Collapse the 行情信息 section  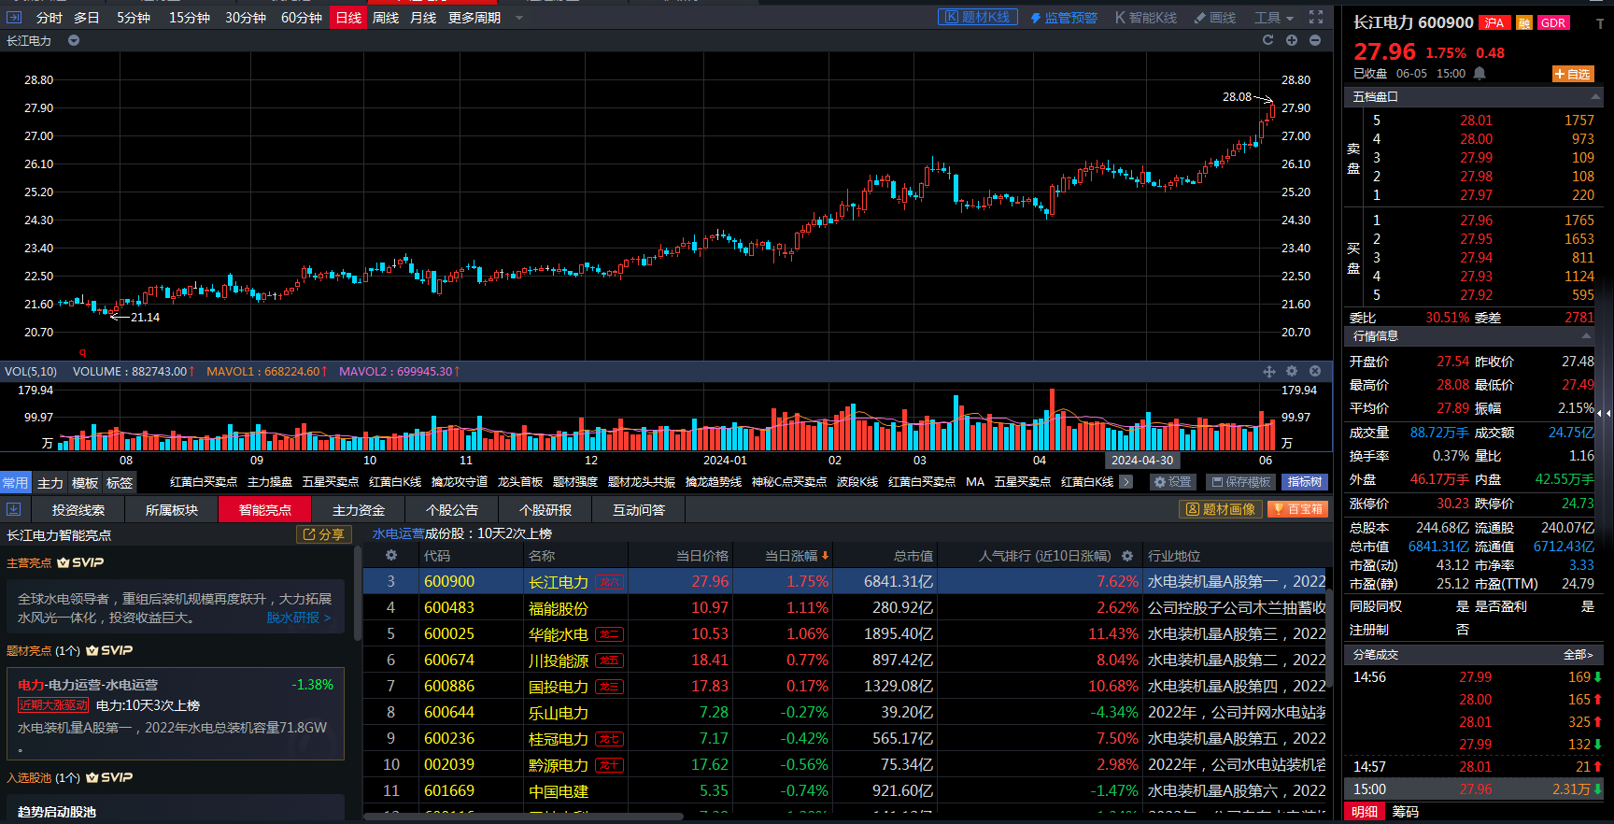tap(1586, 335)
